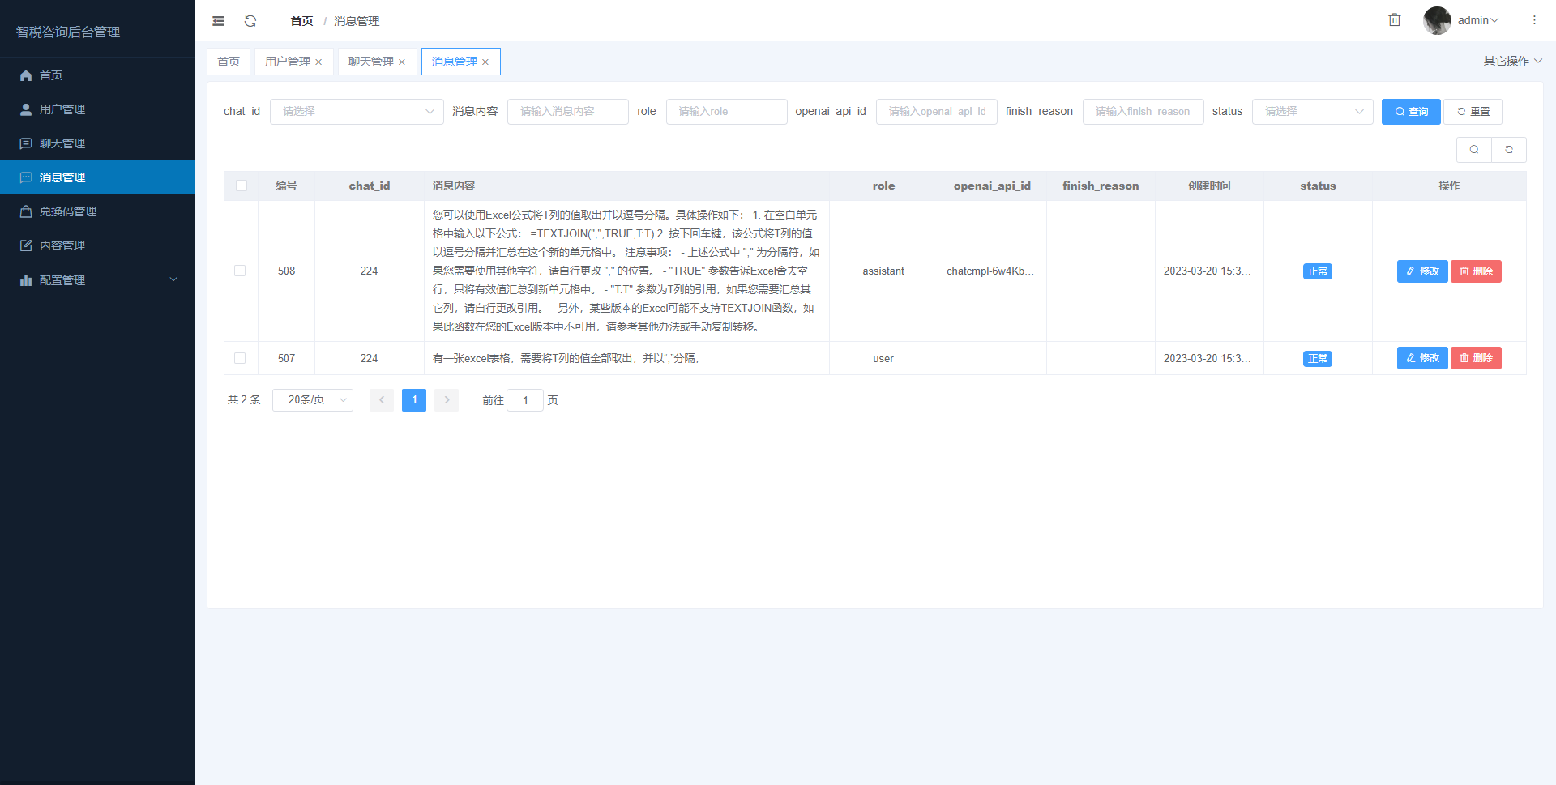
Task: Expand 配置管理 submenu
Action: [97, 280]
